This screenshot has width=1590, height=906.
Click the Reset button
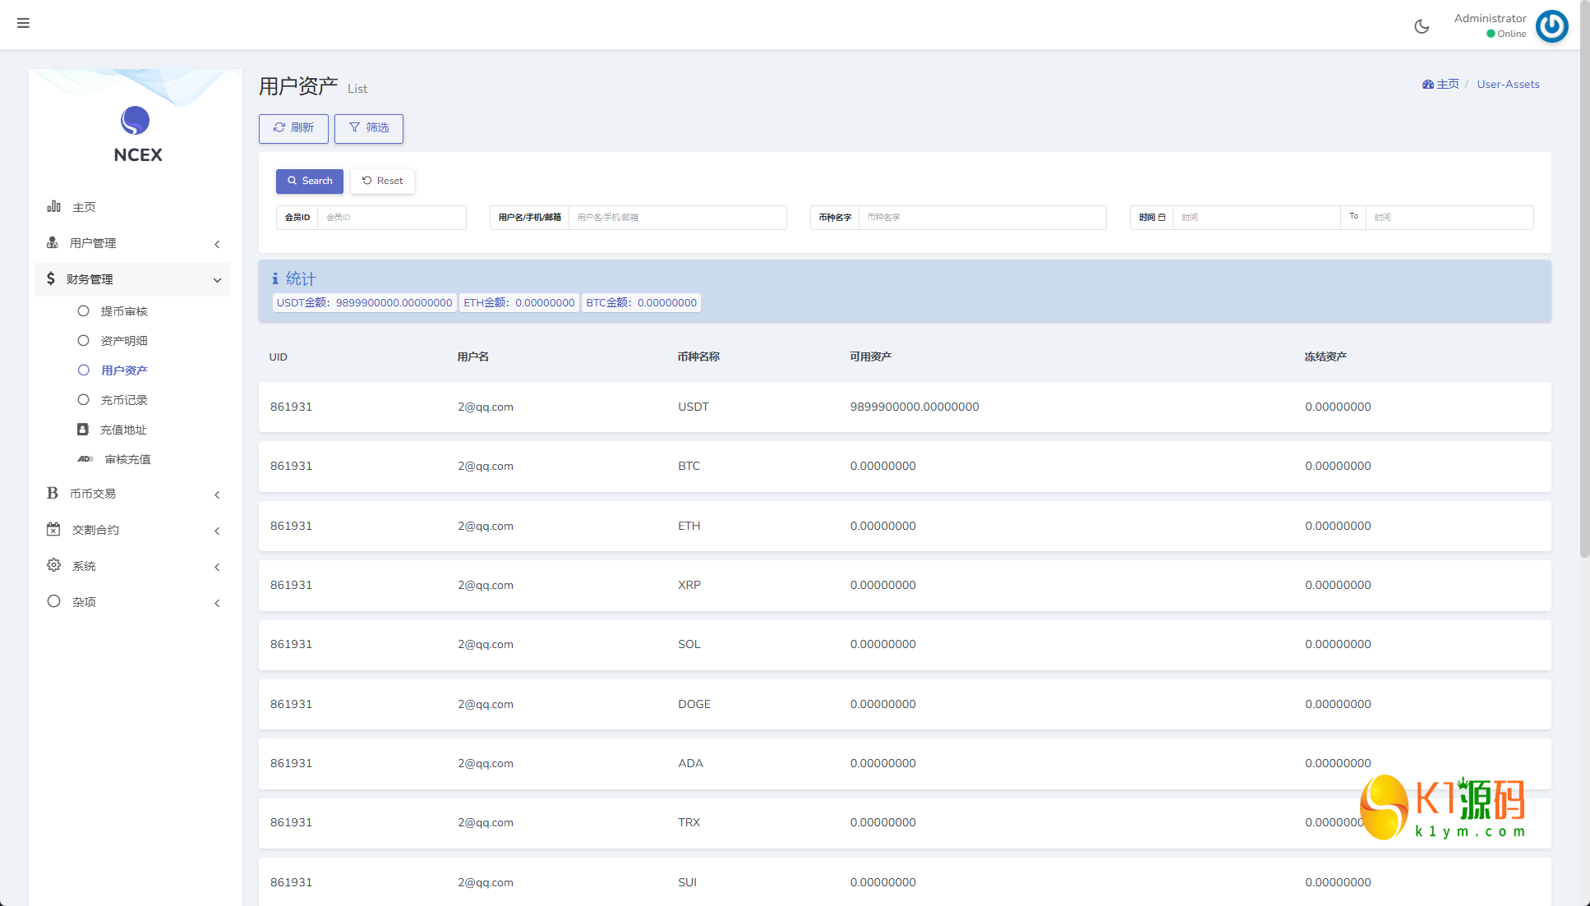(383, 181)
